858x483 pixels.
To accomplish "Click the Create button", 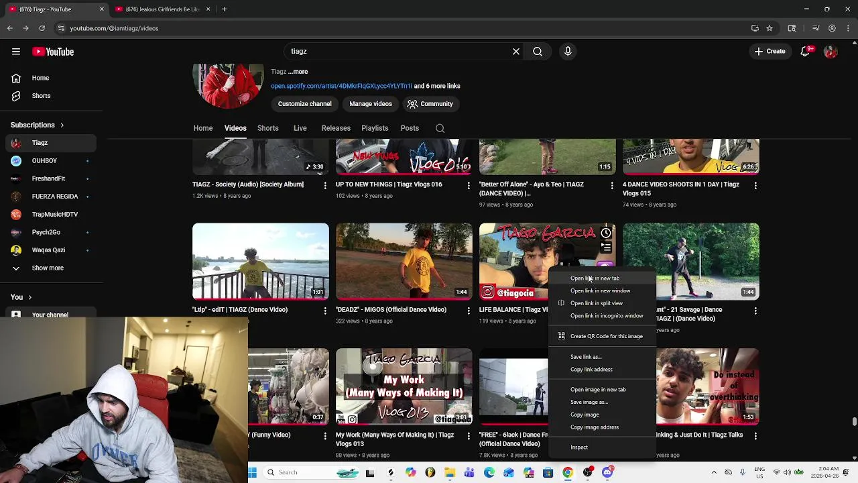I will pos(770,51).
